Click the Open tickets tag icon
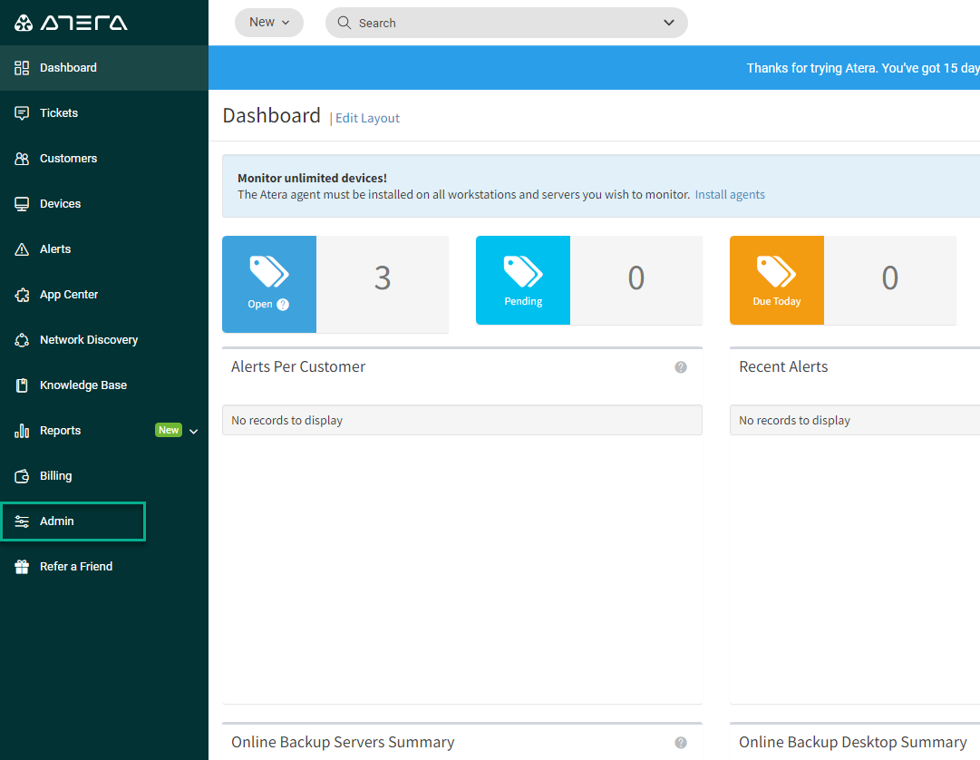980x760 pixels. click(x=269, y=272)
